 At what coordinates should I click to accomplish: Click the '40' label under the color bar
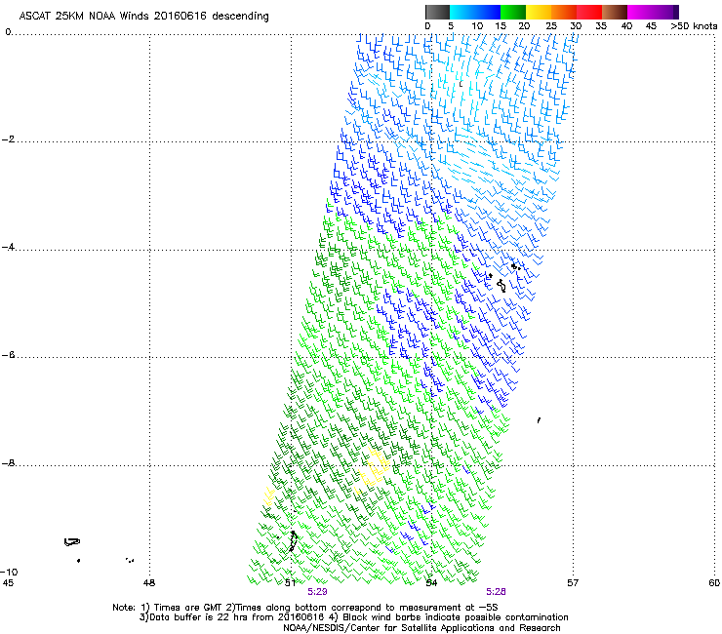click(x=626, y=26)
